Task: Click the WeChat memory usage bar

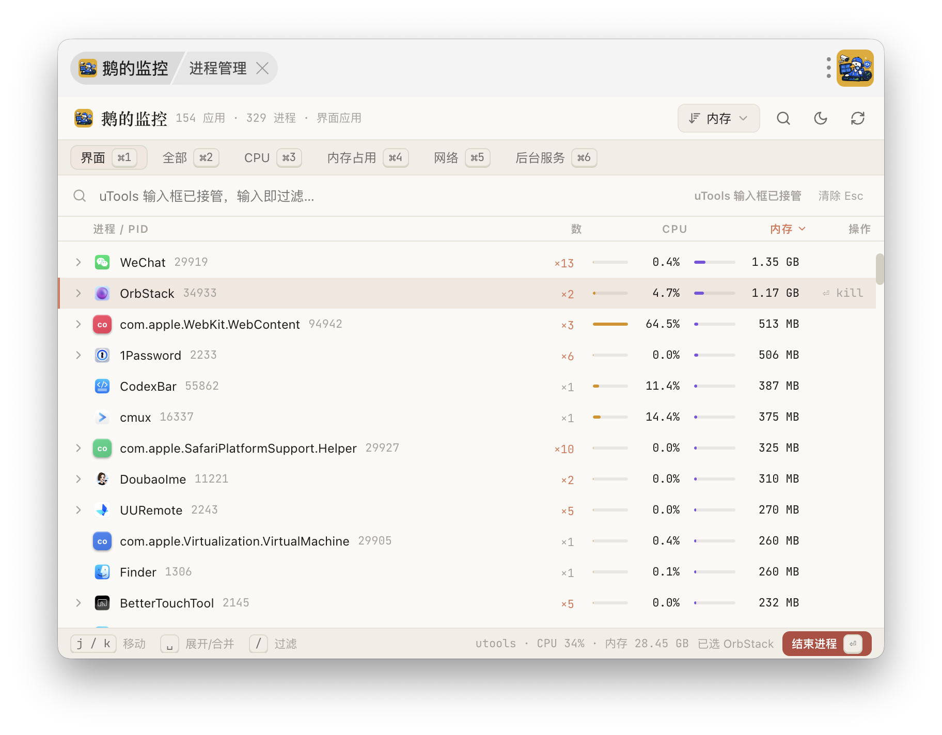Action: [x=715, y=262]
